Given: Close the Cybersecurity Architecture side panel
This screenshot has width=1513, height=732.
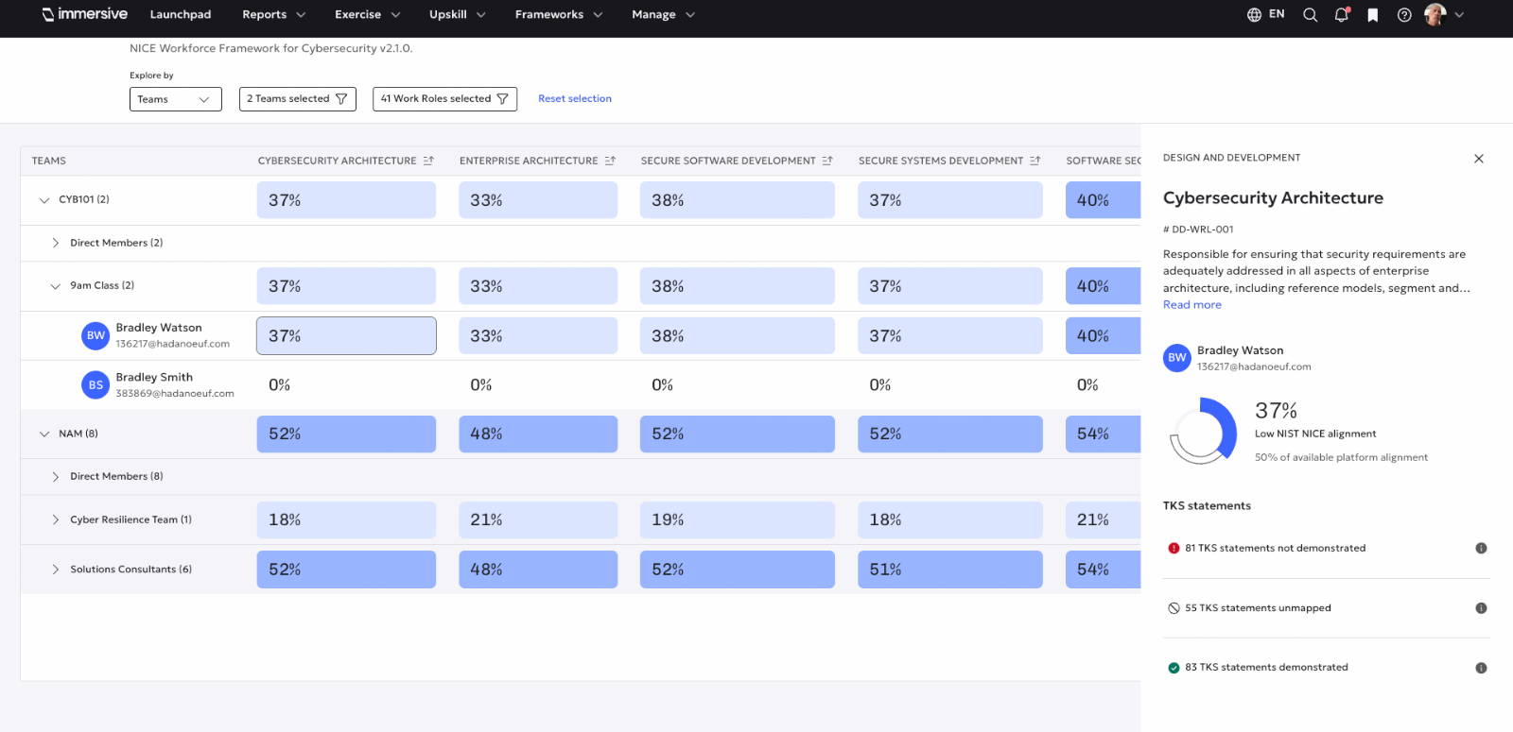Looking at the screenshot, I should click(x=1479, y=159).
